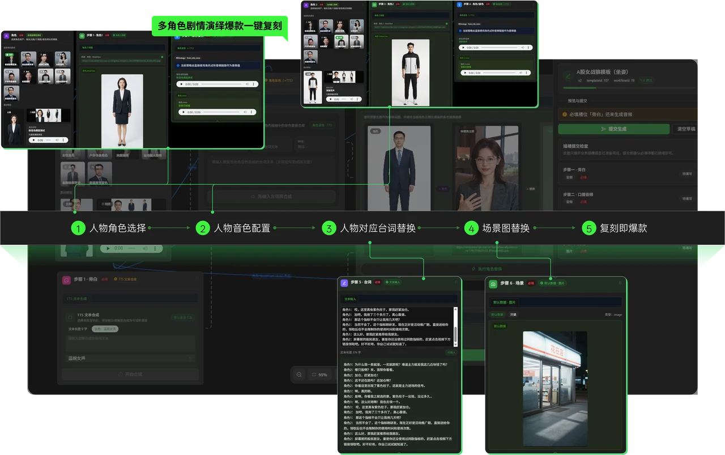Open three-dot menu on 步骤 4 · 角色2音色 top player
The height and width of the screenshot is (455, 725).
pos(528,48)
